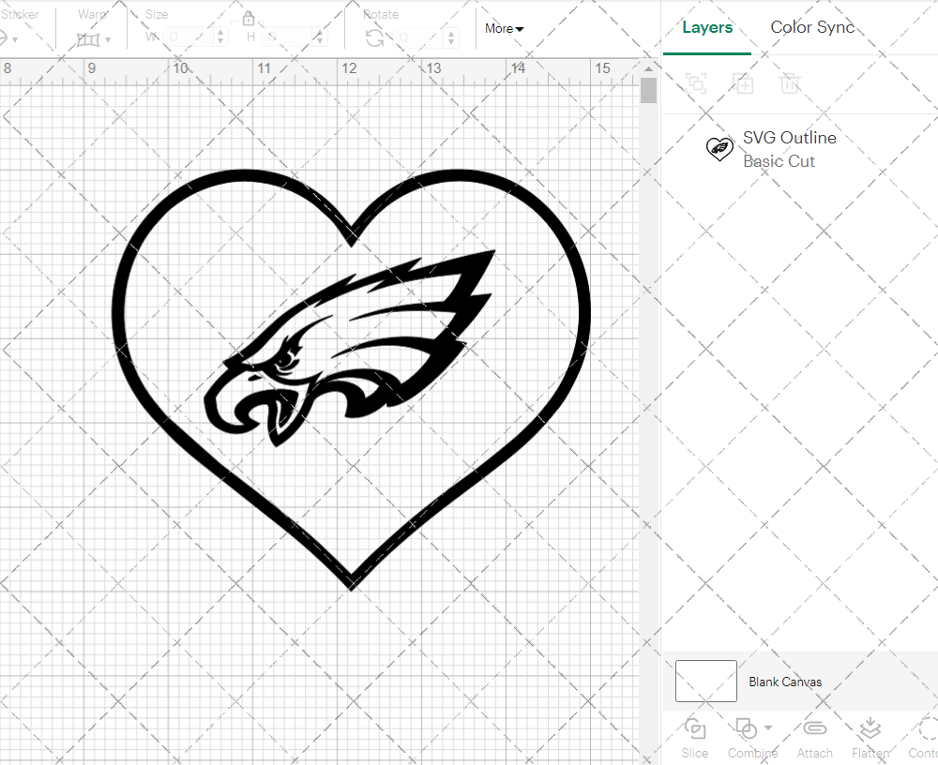Open the Warp dropdown
938x765 pixels.
[94, 39]
